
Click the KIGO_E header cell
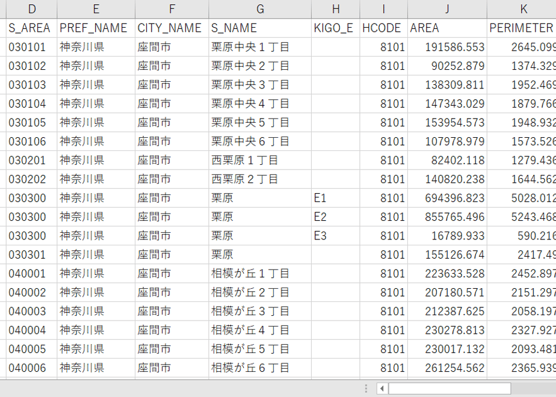pyautogui.click(x=336, y=28)
